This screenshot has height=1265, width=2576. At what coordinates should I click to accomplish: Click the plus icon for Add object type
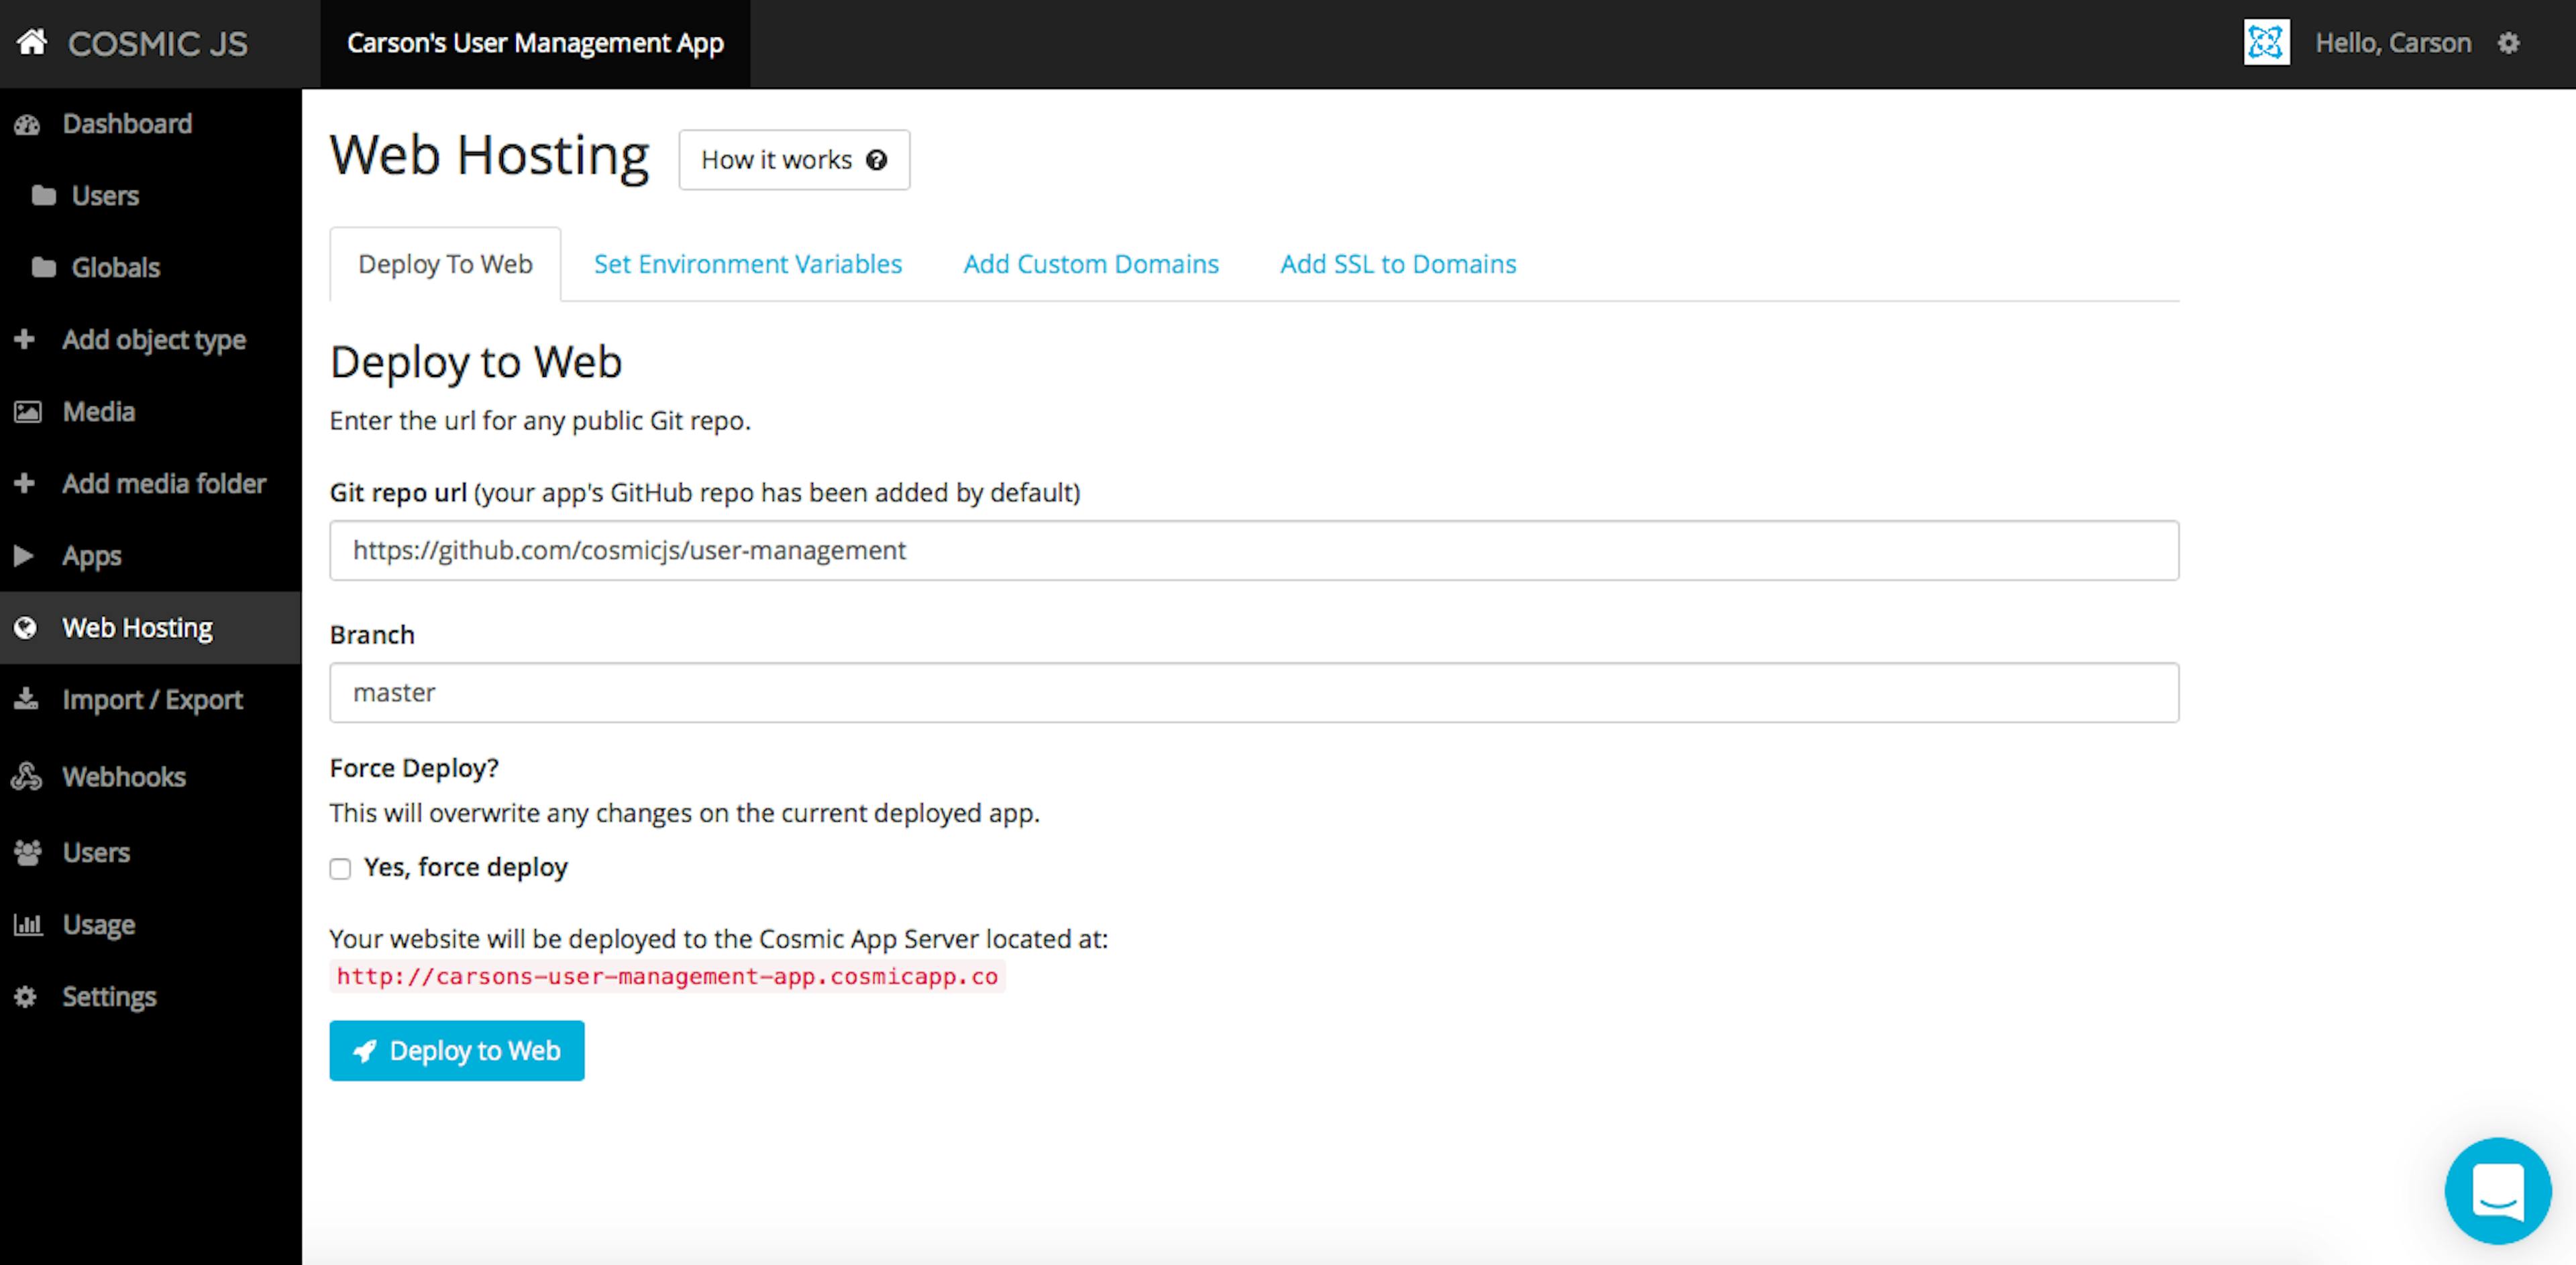(x=25, y=339)
